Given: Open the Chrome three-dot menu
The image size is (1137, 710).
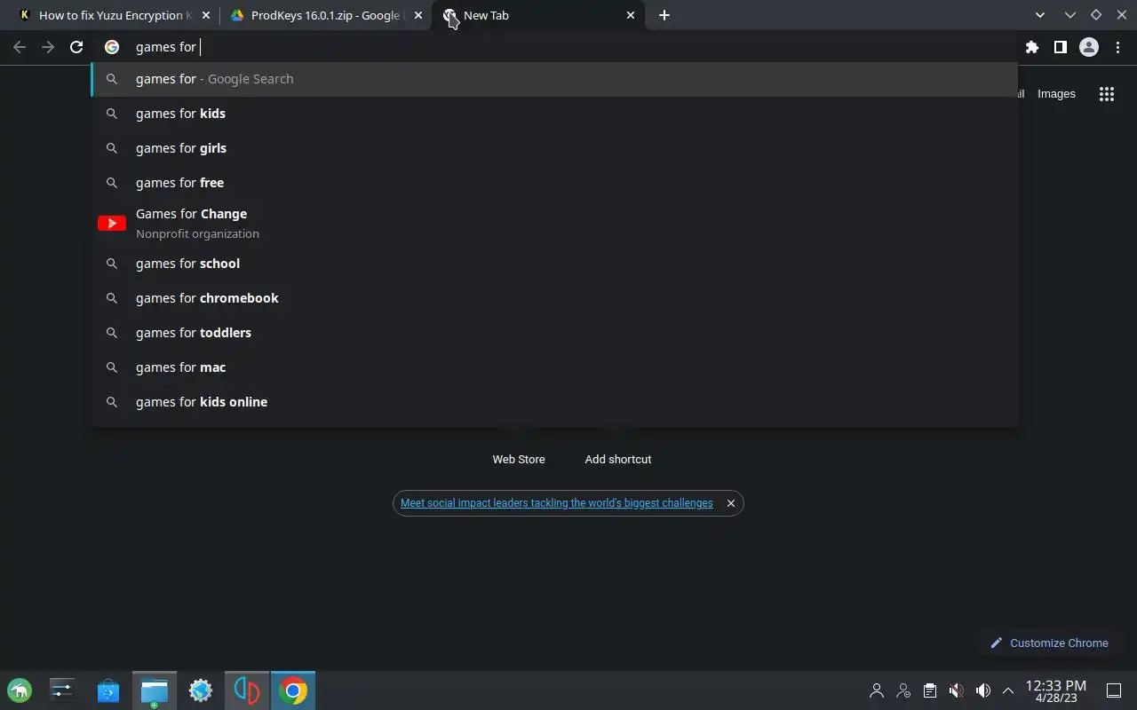Looking at the screenshot, I should coord(1117,47).
